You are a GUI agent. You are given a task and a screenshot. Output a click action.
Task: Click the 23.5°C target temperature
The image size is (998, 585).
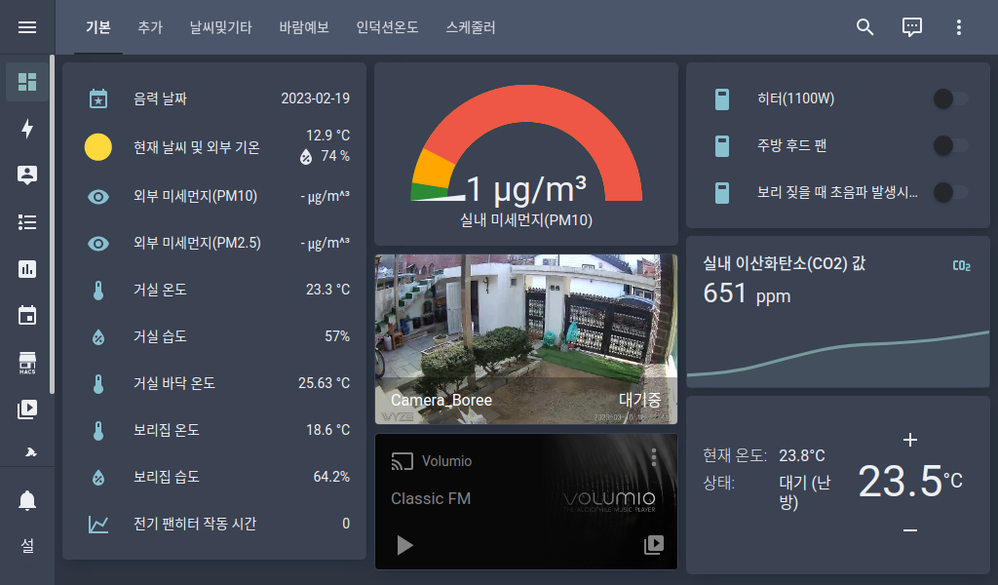(x=909, y=482)
